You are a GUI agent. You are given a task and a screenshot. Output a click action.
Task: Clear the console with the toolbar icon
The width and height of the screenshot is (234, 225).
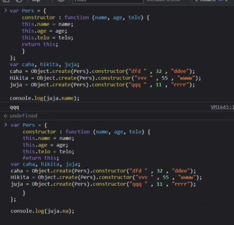pos(19,1)
